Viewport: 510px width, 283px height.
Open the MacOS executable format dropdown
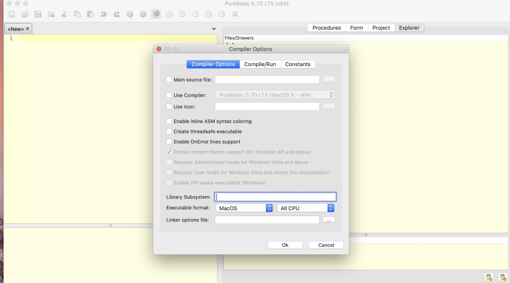[244, 208]
